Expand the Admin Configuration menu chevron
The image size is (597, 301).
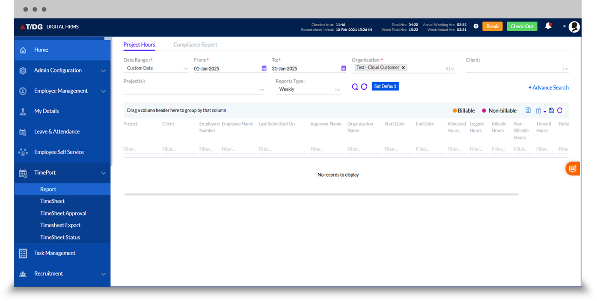point(103,71)
